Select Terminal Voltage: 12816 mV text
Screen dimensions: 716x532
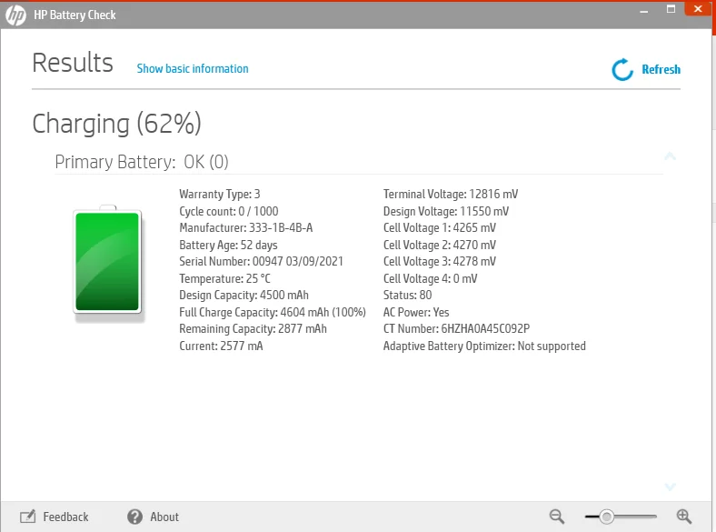451,194
